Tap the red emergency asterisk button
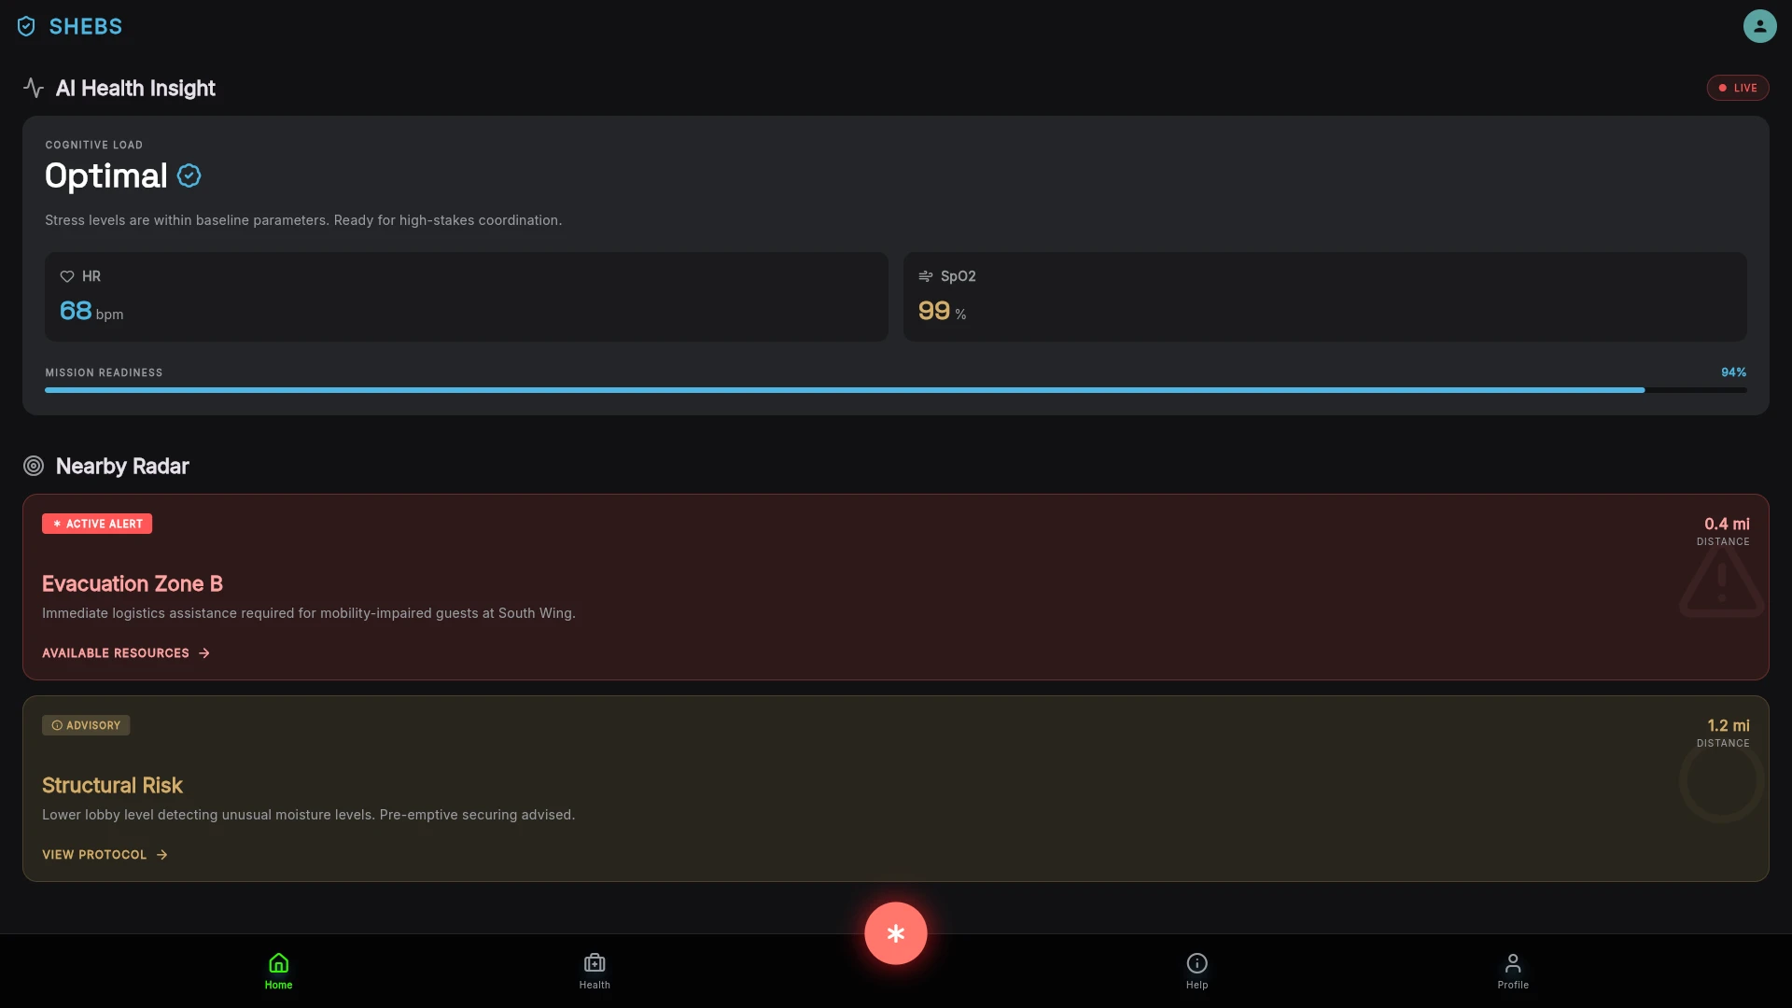The height and width of the screenshot is (1008, 1792). 895,933
